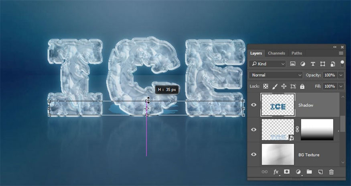Click top-center transform handle

tap(147, 101)
